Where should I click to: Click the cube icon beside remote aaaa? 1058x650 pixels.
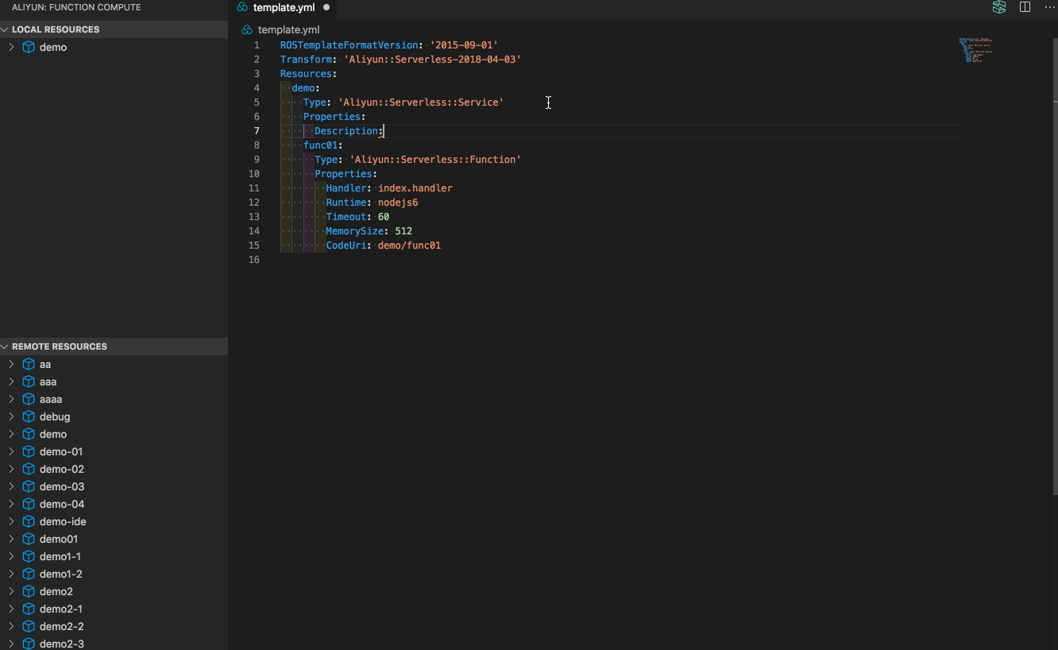(x=29, y=399)
